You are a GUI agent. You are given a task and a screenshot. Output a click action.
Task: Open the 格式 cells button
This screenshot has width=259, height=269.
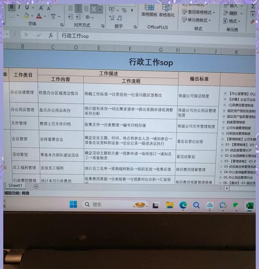[232, 21]
